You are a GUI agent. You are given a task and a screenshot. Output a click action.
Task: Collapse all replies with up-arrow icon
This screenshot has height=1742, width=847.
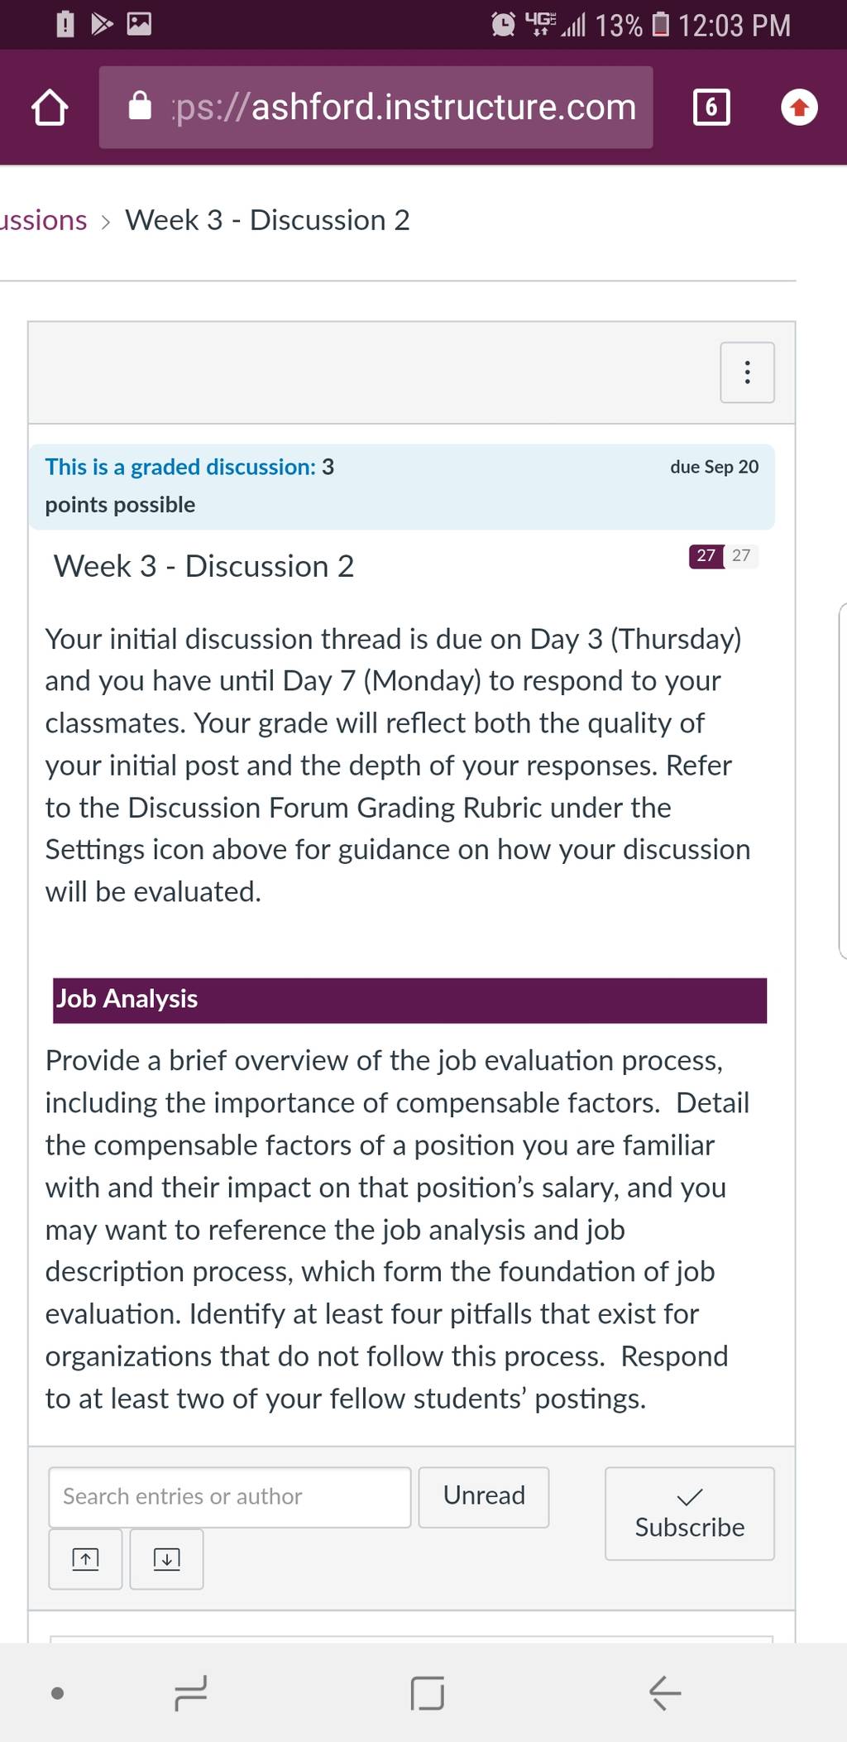[85, 1559]
